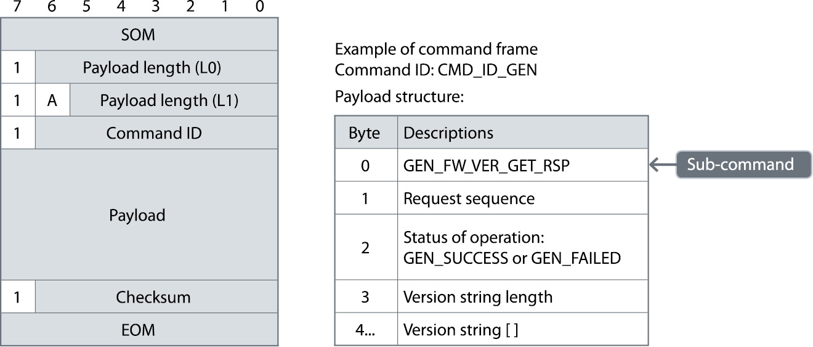Select the Status of operation cell

(x=511, y=248)
